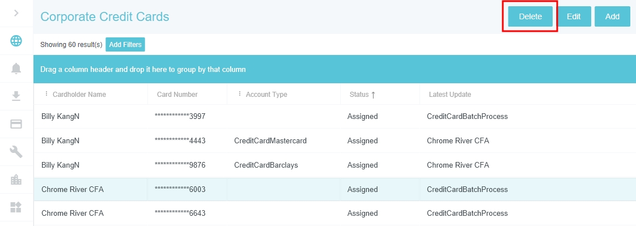Open the wrench tools sidebar icon
The image size is (636, 226).
click(16, 152)
